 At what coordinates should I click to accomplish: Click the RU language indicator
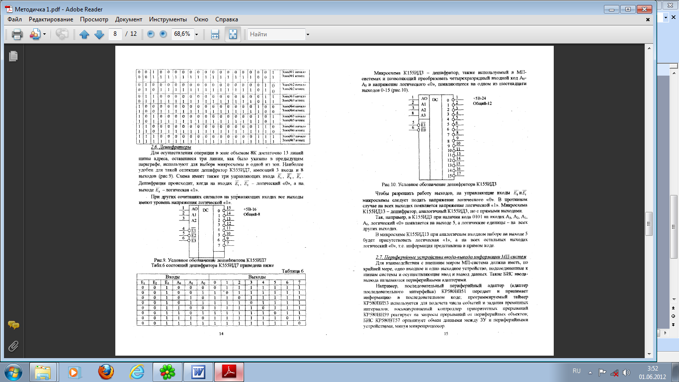[577, 371]
